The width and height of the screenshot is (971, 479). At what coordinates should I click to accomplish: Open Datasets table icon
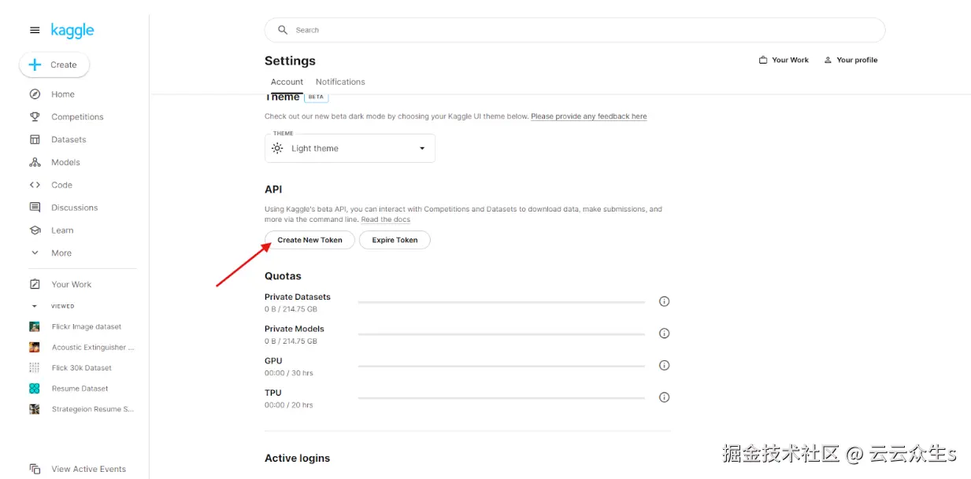tap(35, 140)
